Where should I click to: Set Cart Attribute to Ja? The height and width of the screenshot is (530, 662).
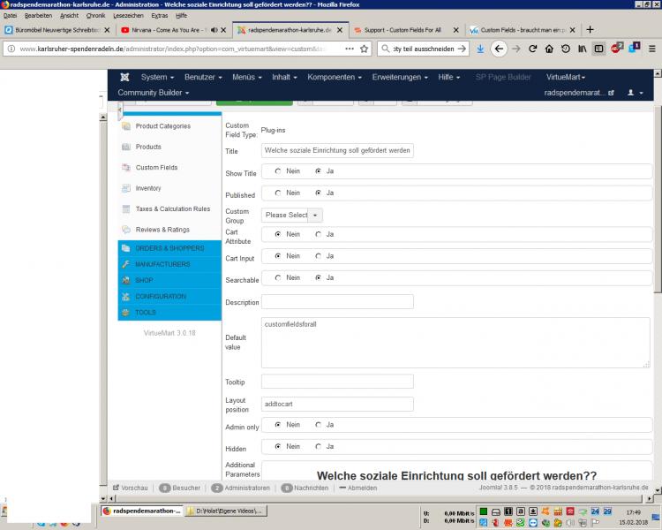coord(319,234)
